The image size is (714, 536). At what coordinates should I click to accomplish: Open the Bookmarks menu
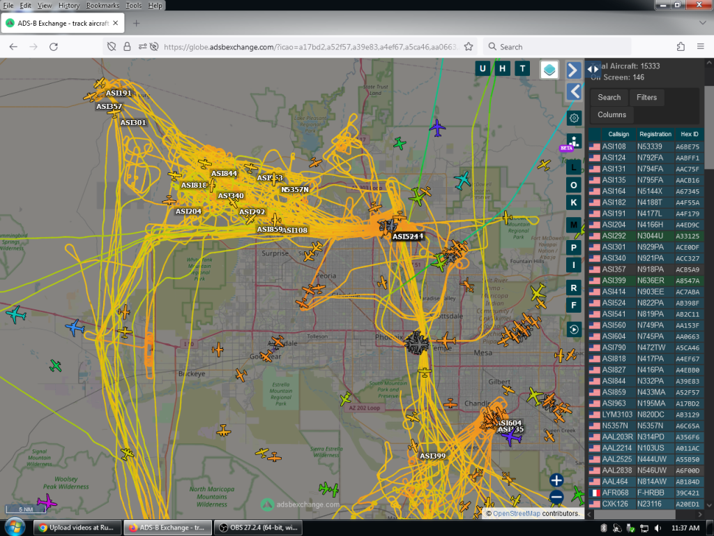pos(102,6)
